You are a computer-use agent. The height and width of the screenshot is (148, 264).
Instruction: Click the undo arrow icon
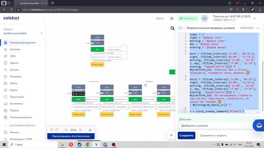(x=52, y=130)
